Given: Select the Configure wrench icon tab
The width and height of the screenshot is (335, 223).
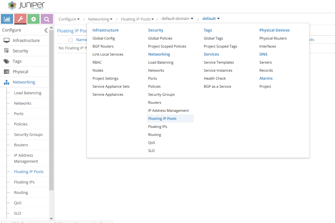Looking at the screenshot, I should (20, 19).
